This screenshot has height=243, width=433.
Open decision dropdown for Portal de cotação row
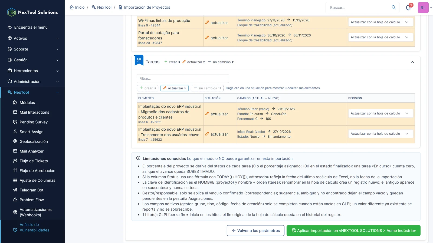click(x=381, y=37)
